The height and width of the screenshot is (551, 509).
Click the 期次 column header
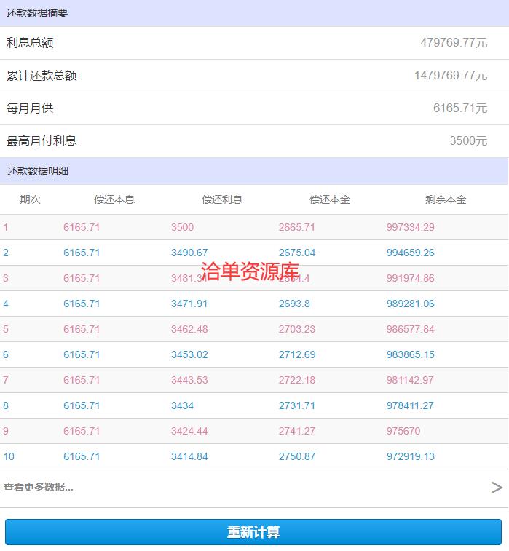(31, 199)
